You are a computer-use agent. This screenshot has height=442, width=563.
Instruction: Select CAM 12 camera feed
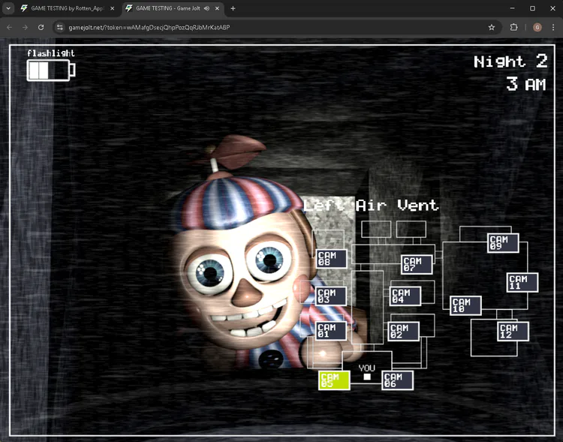point(513,332)
